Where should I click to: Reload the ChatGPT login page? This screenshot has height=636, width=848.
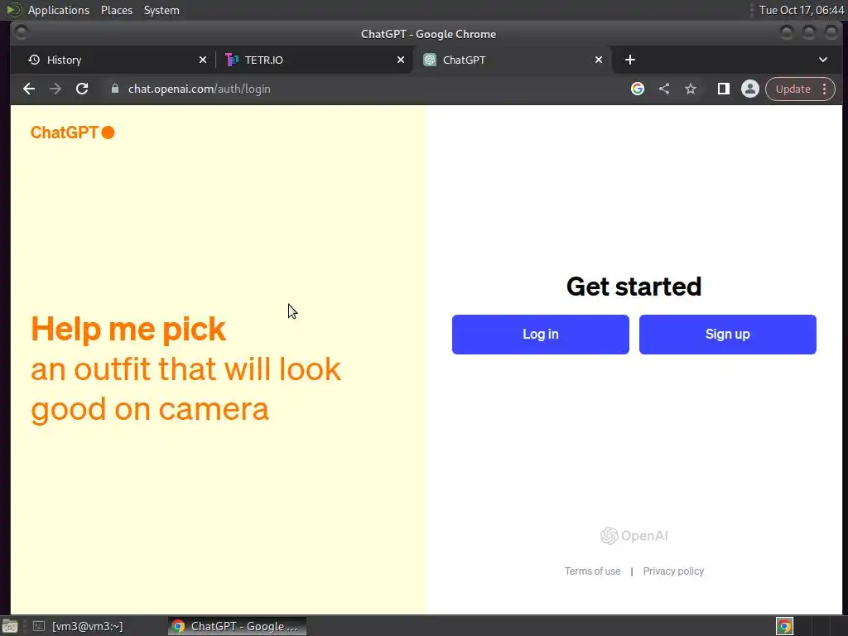click(x=82, y=89)
